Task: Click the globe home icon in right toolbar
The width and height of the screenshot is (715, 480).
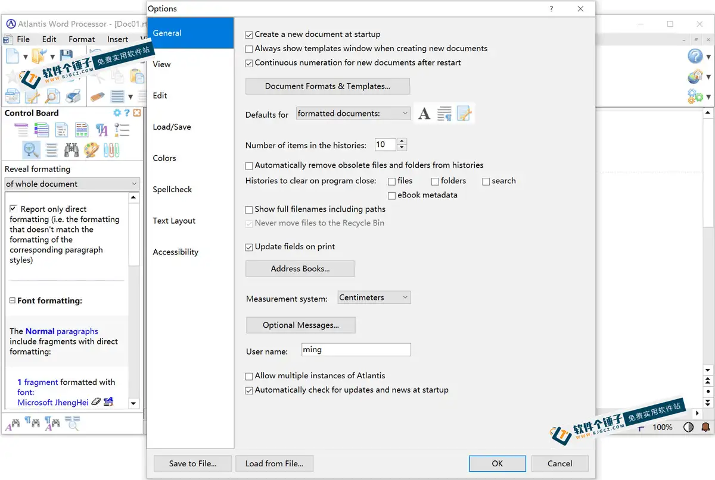Action: pyautogui.click(x=695, y=76)
